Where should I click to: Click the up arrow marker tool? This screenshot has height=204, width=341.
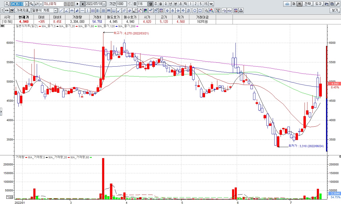click(167, 10)
